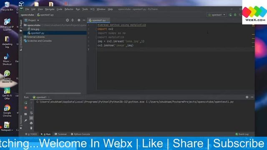Open the Navigate menu
This screenshot has width=267, height=150.
coord(50,9)
